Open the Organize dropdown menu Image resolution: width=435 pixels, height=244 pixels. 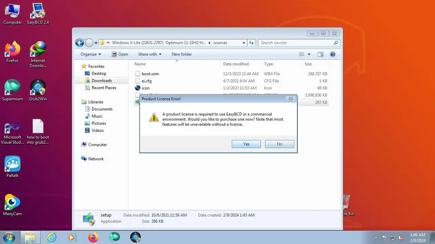pyautogui.click(x=91, y=54)
